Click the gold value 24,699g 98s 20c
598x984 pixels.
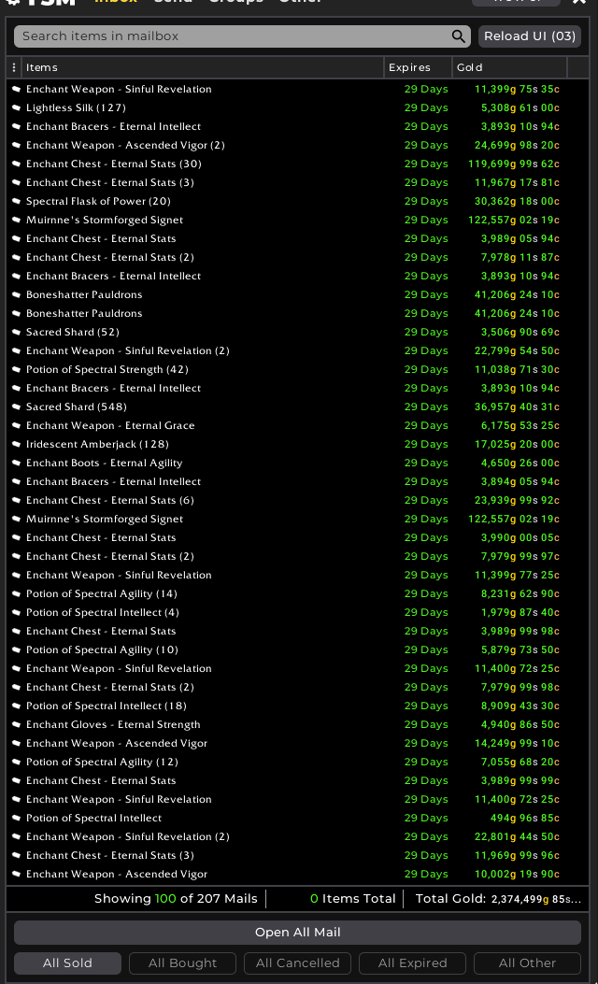point(517,145)
